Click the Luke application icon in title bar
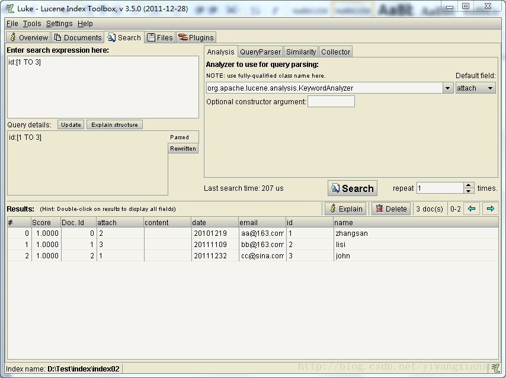 click(10, 8)
